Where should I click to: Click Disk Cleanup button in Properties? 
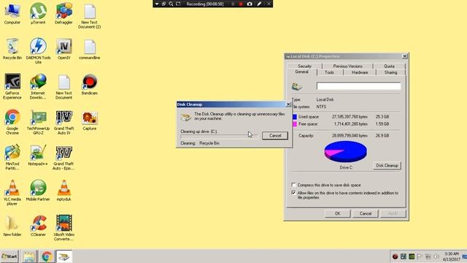[x=387, y=166]
